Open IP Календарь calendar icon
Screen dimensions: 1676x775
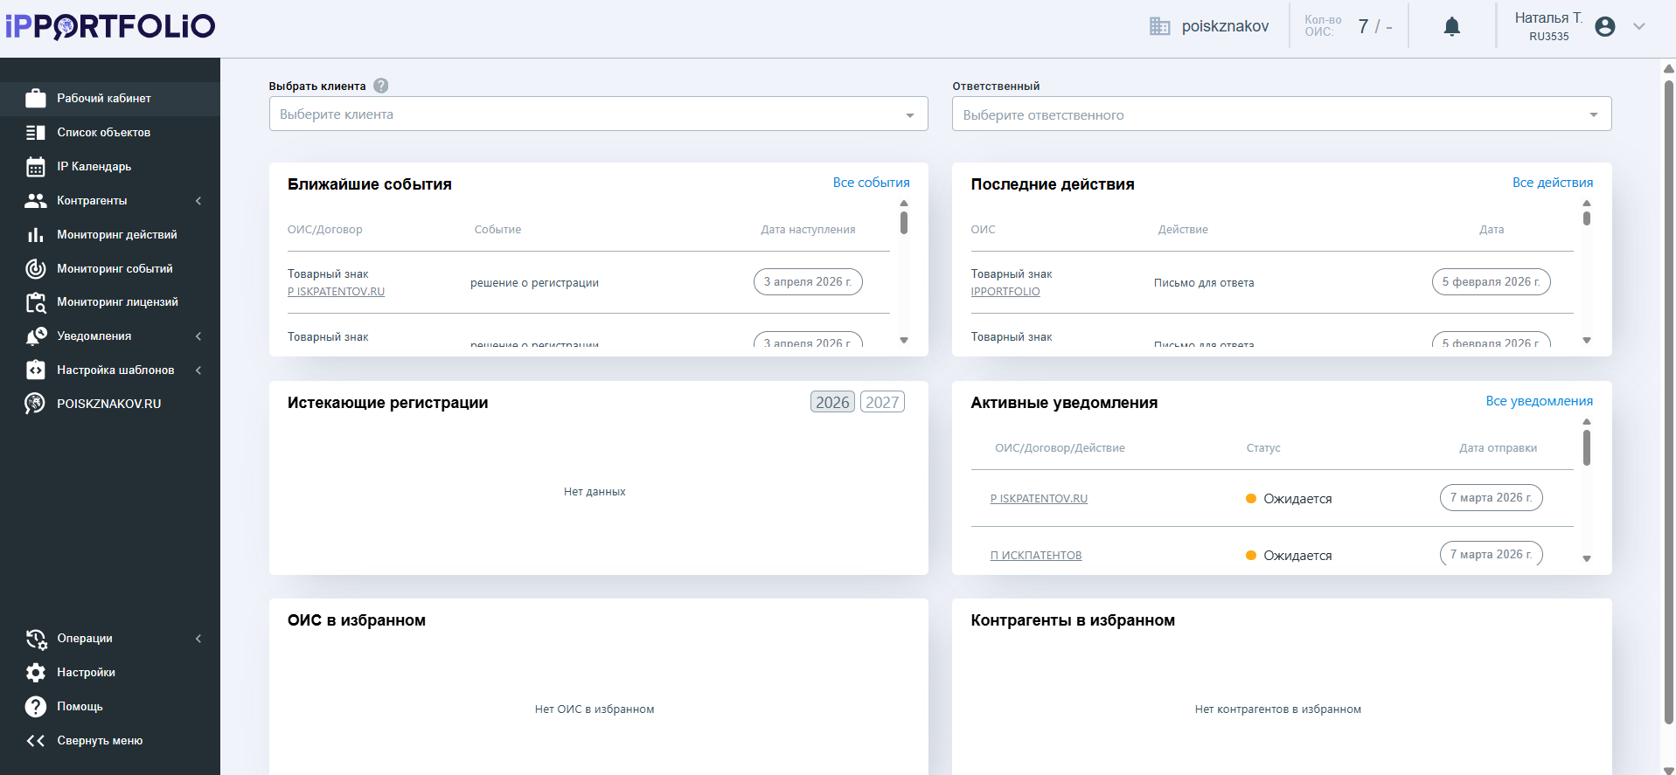(35, 167)
